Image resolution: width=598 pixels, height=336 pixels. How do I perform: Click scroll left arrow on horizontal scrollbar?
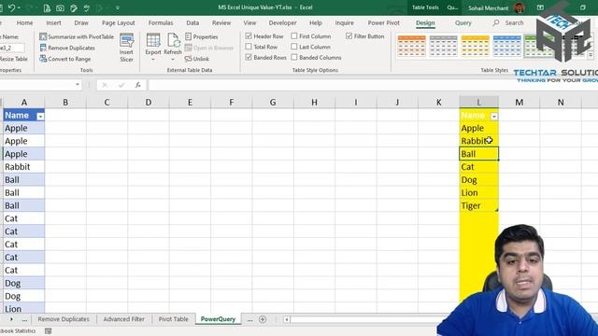point(286,319)
